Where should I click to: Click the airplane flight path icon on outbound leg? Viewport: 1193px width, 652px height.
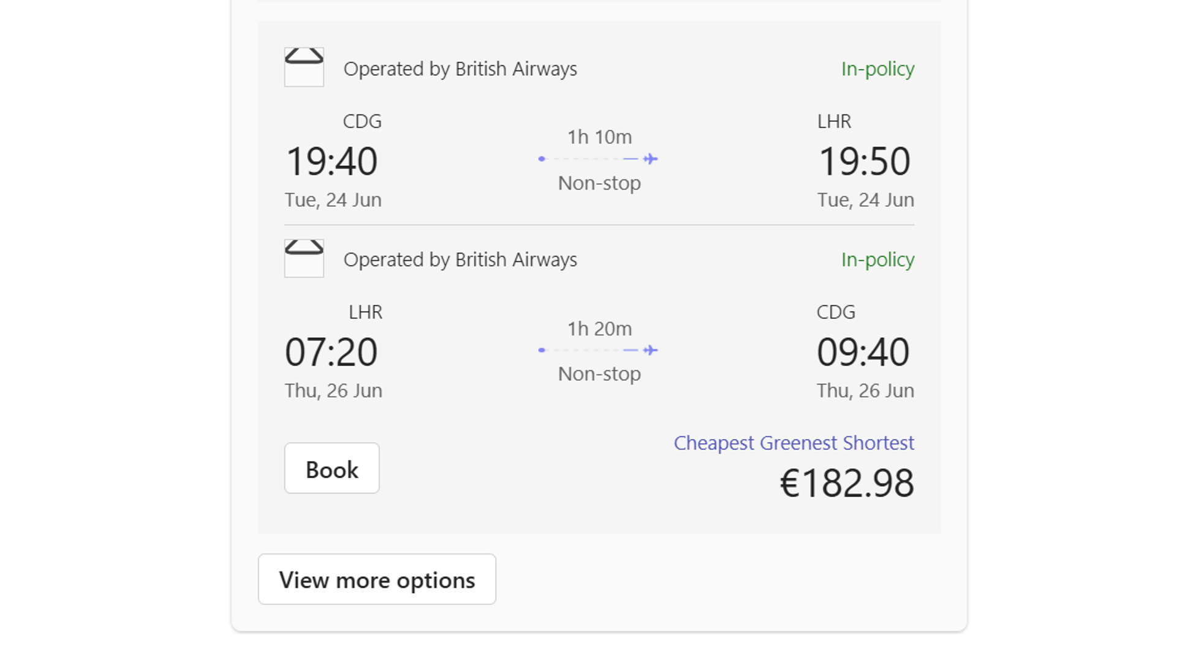pyautogui.click(x=597, y=159)
